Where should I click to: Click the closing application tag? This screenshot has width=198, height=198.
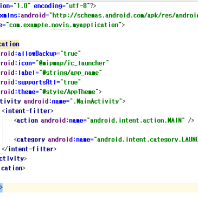[13, 168]
